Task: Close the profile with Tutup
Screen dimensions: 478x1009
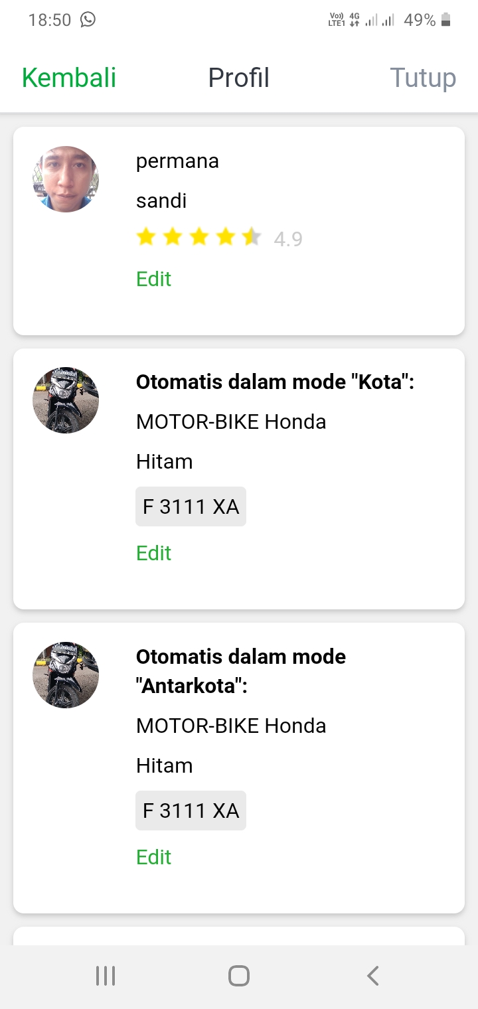Action: 423,78
